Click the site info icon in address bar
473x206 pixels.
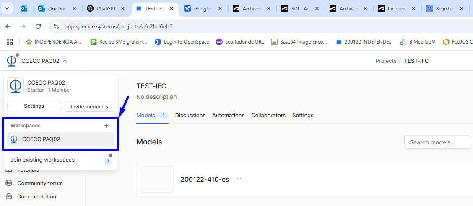point(57,26)
